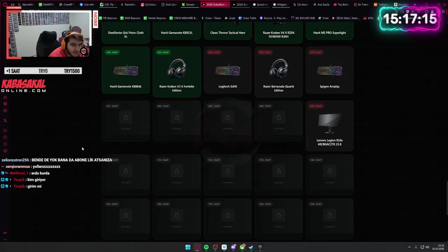Image resolution: width=448 pixels, height=252 pixels.
Task: Click the Havit M5 PRO Superlight title
Action: point(330,33)
